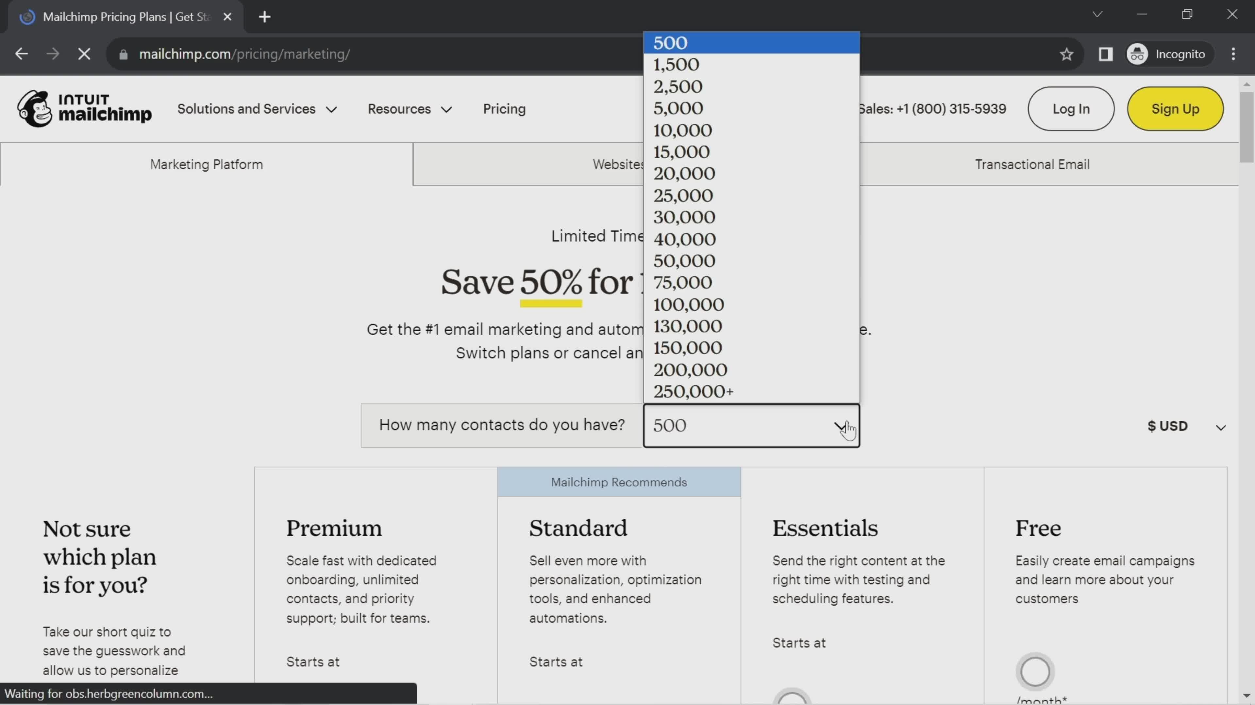
Task: Switch to Marketing Platform tab
Action: [207, 164]
